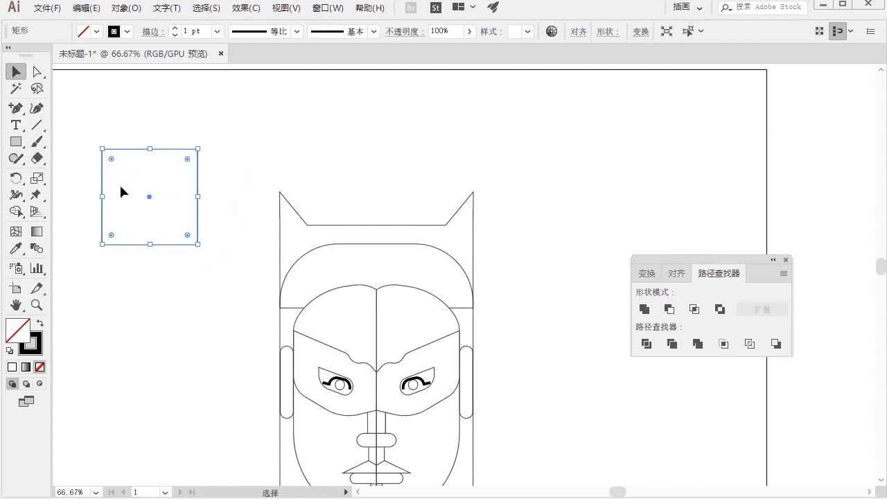
Task: Enable Draw Inside mode
Action: coord(39,384)
